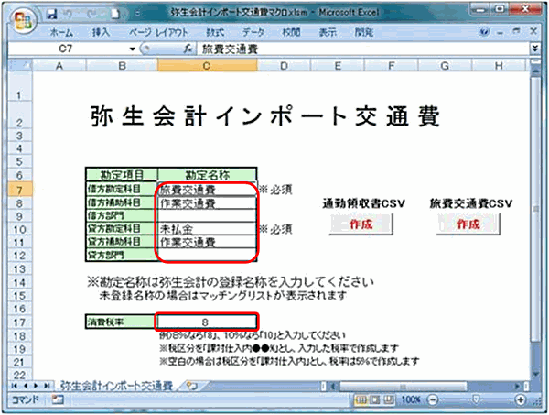Click the 貸方補助科目 label cell
This screenshot has height=415, width=549.
[122, 242]
